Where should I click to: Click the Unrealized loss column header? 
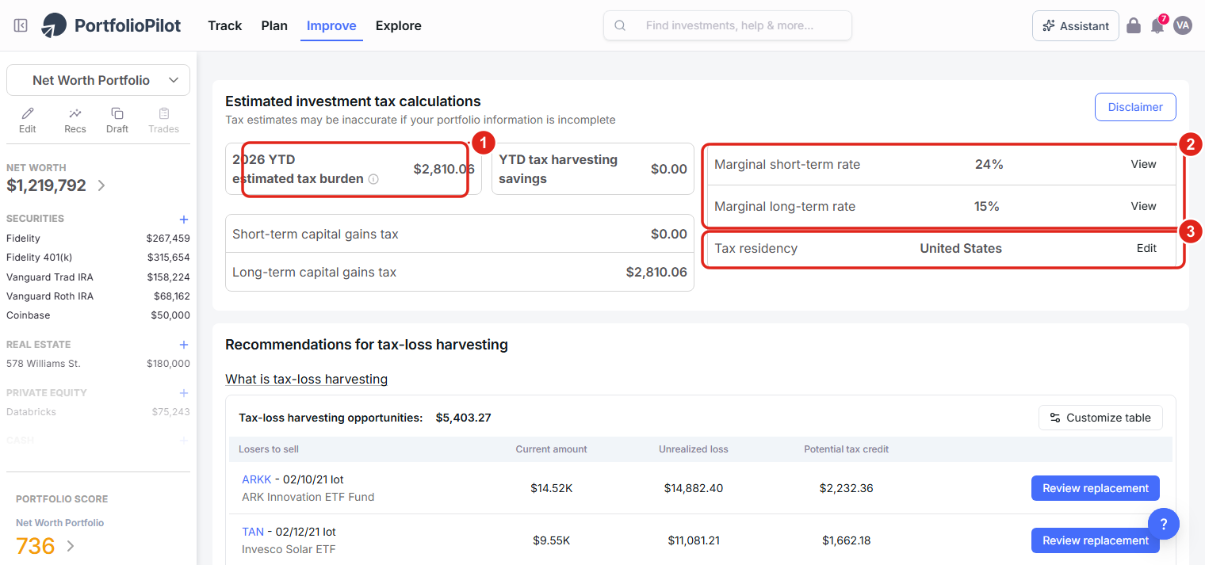(694, 449)
